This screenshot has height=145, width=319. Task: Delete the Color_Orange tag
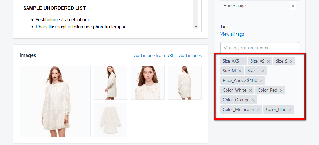(253, 100)
